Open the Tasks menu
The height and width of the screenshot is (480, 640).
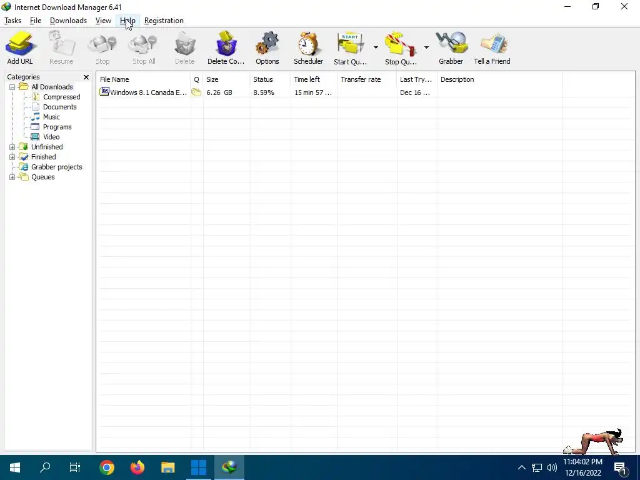pyautogui.click(x=12, y=21)
